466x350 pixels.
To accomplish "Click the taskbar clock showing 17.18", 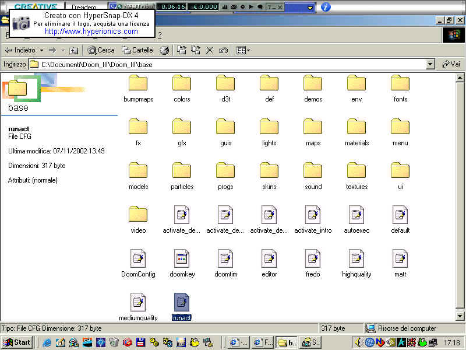I will [x=452, y=342].
